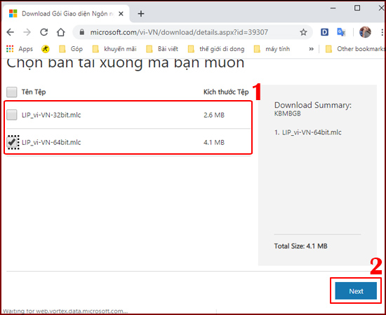
Task: Click the 2.6 MB file size
Action: [x=214, y=115]
